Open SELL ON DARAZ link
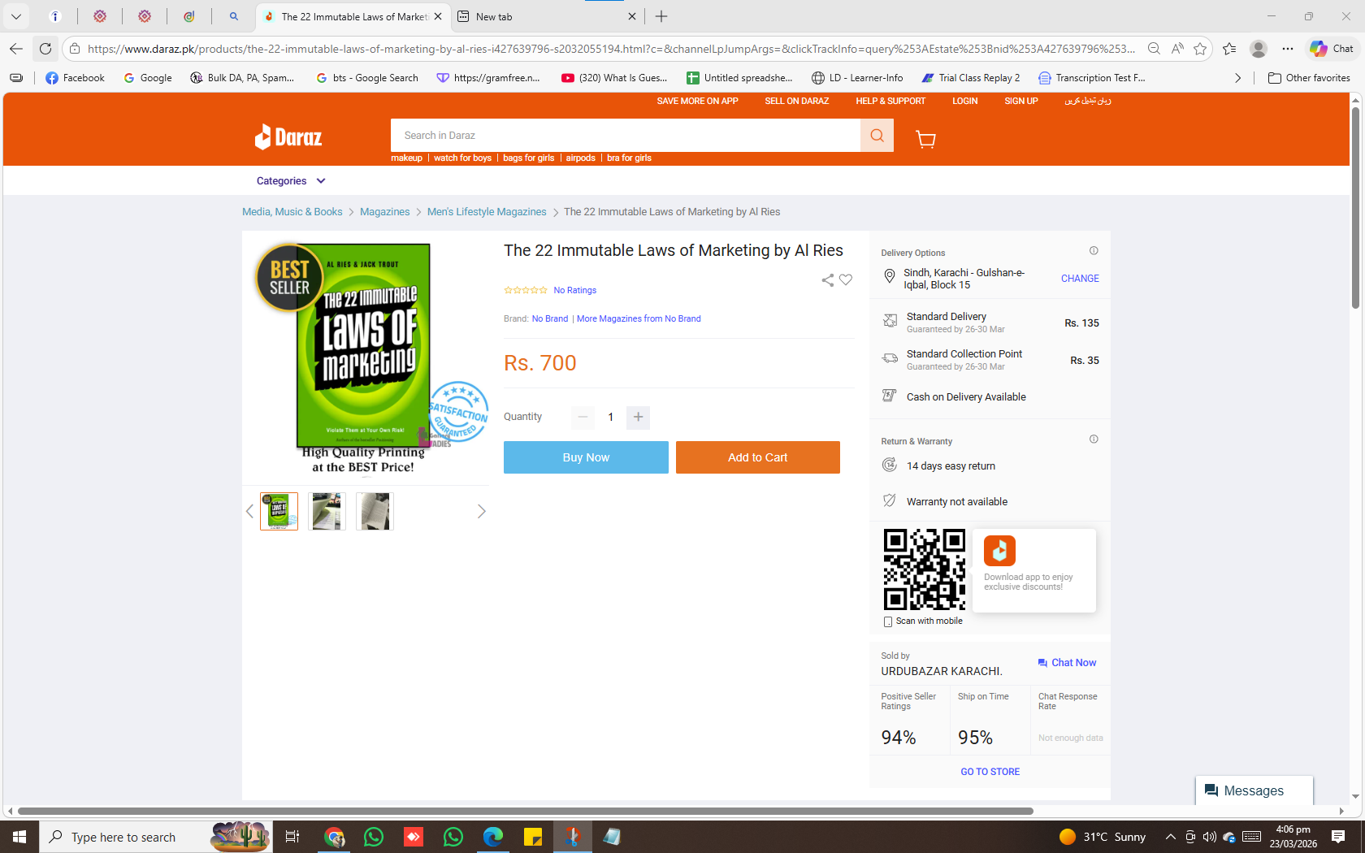1365x853 pixels. [x=797, y=102]
